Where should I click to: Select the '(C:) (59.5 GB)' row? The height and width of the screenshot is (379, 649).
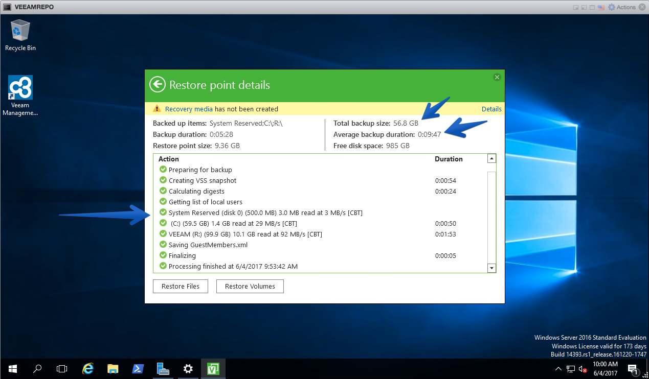[320, 223]
